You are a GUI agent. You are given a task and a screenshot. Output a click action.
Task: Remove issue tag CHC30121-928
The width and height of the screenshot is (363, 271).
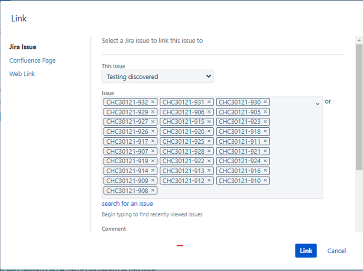click(x=209, y=151)
